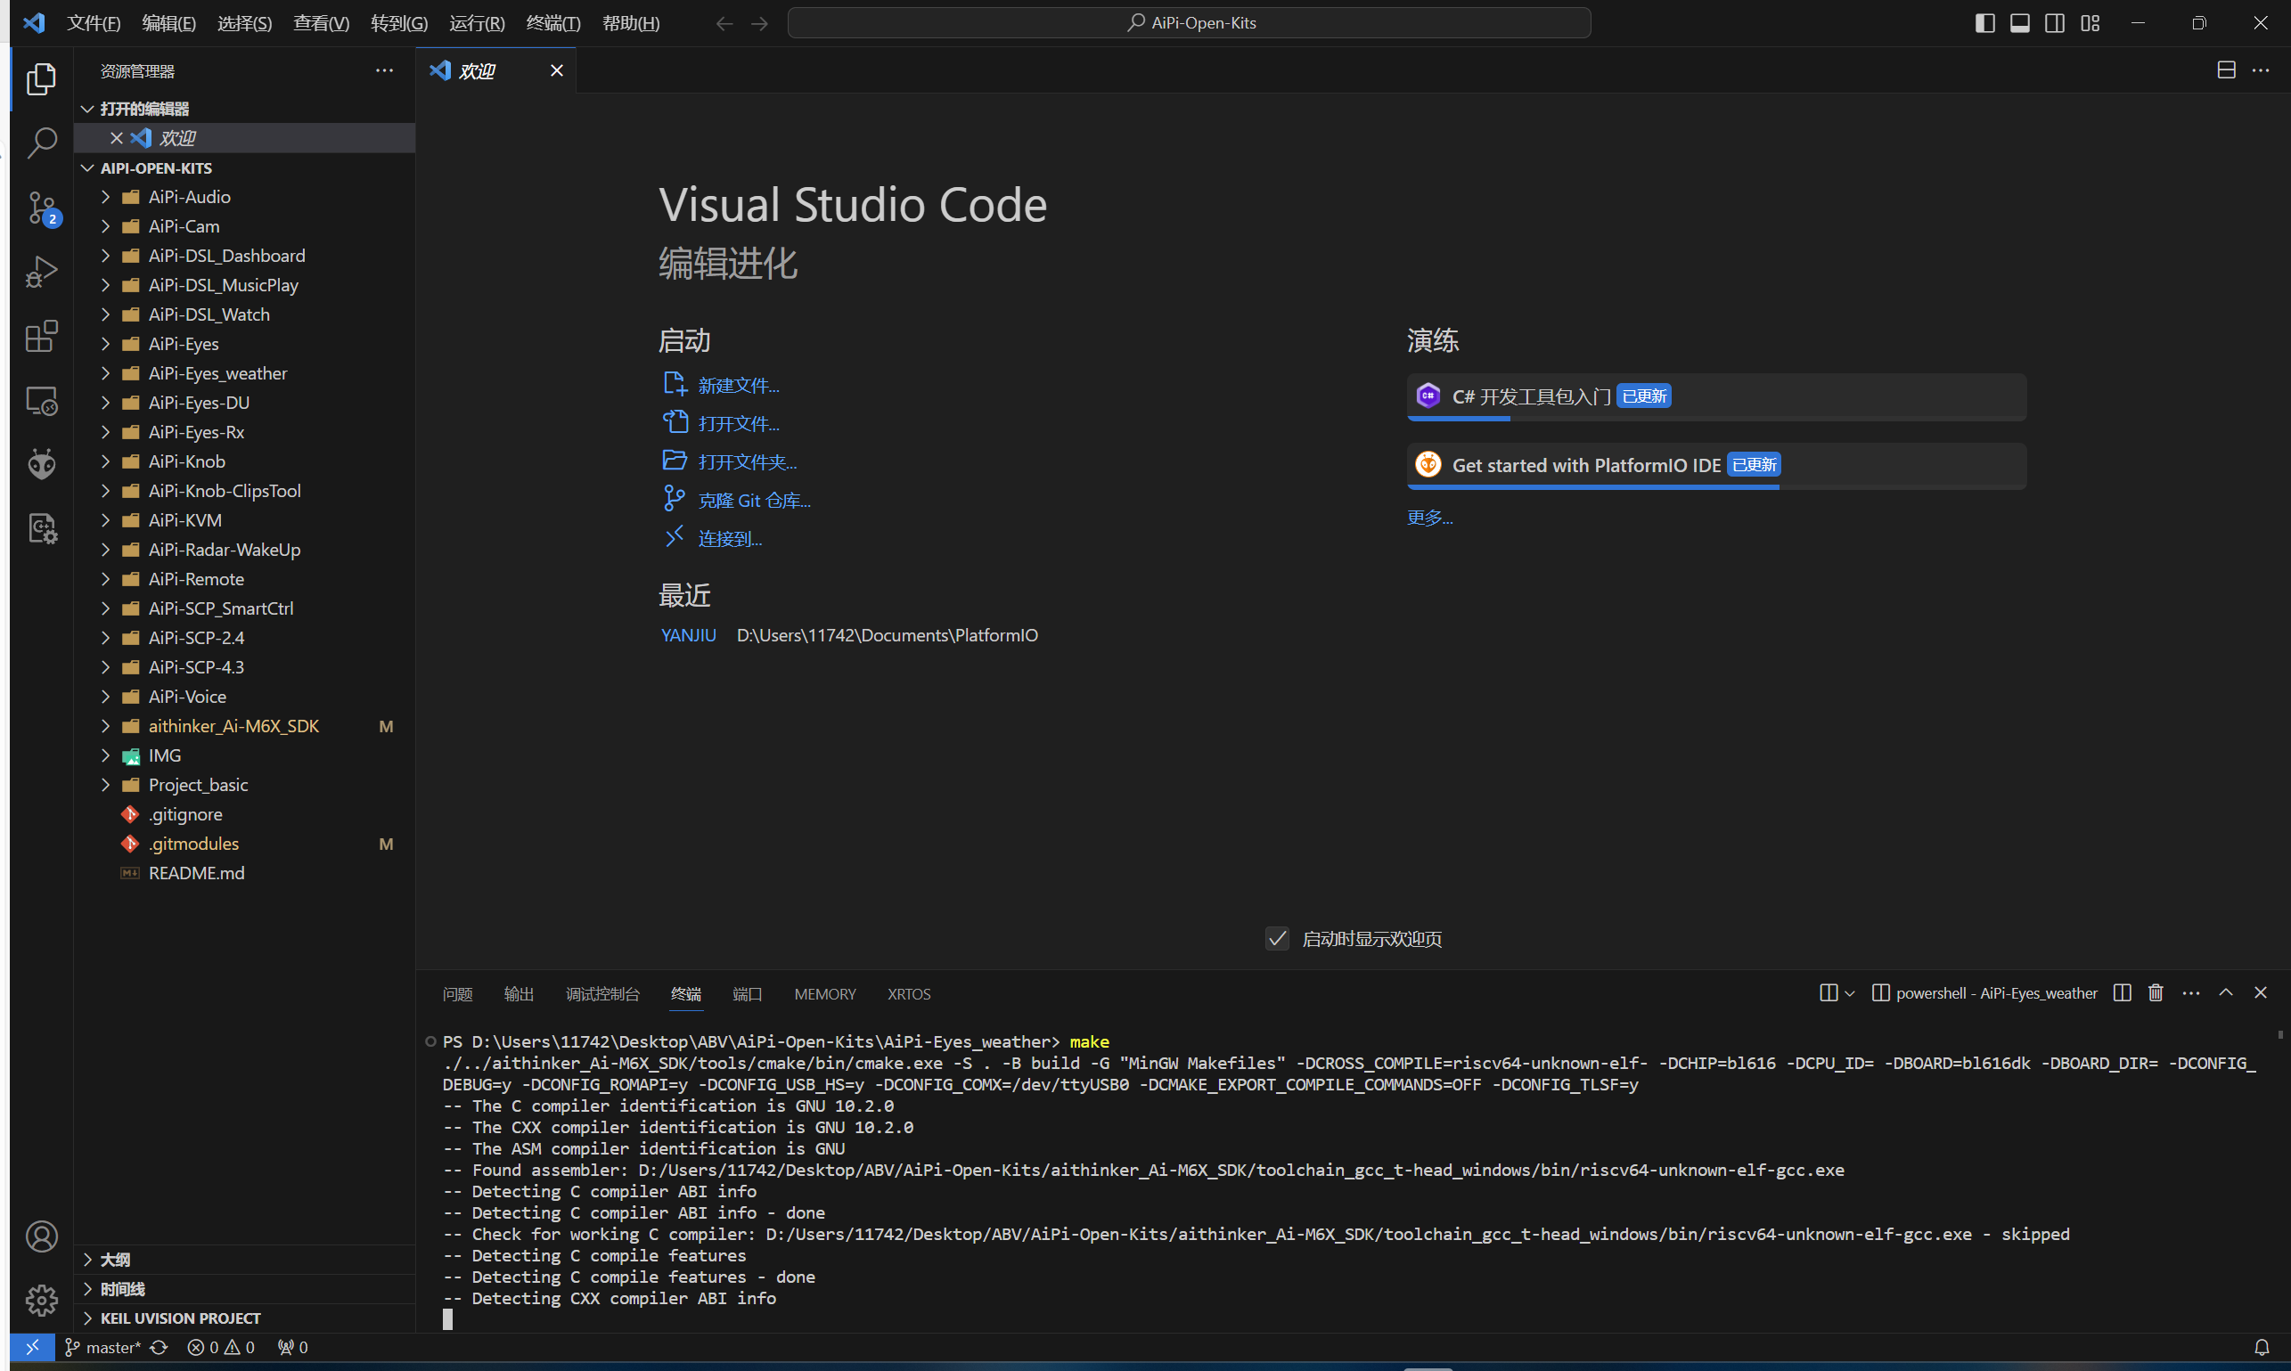Click the 新建文件... link
The width and height of the screenshot is (2291, 1371).
point(739,385)
